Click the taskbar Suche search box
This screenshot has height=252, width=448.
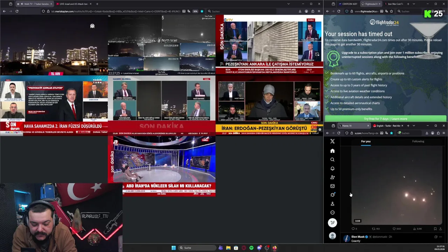(197, 248)
